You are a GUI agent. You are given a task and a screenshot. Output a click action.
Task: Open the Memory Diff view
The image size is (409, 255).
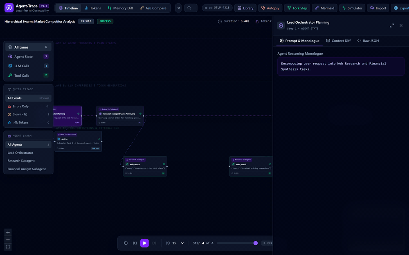pos(121,8)
